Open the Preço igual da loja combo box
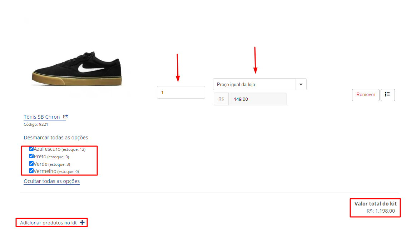This screenshot has height=233, width=406. click(x=260, y=84)
